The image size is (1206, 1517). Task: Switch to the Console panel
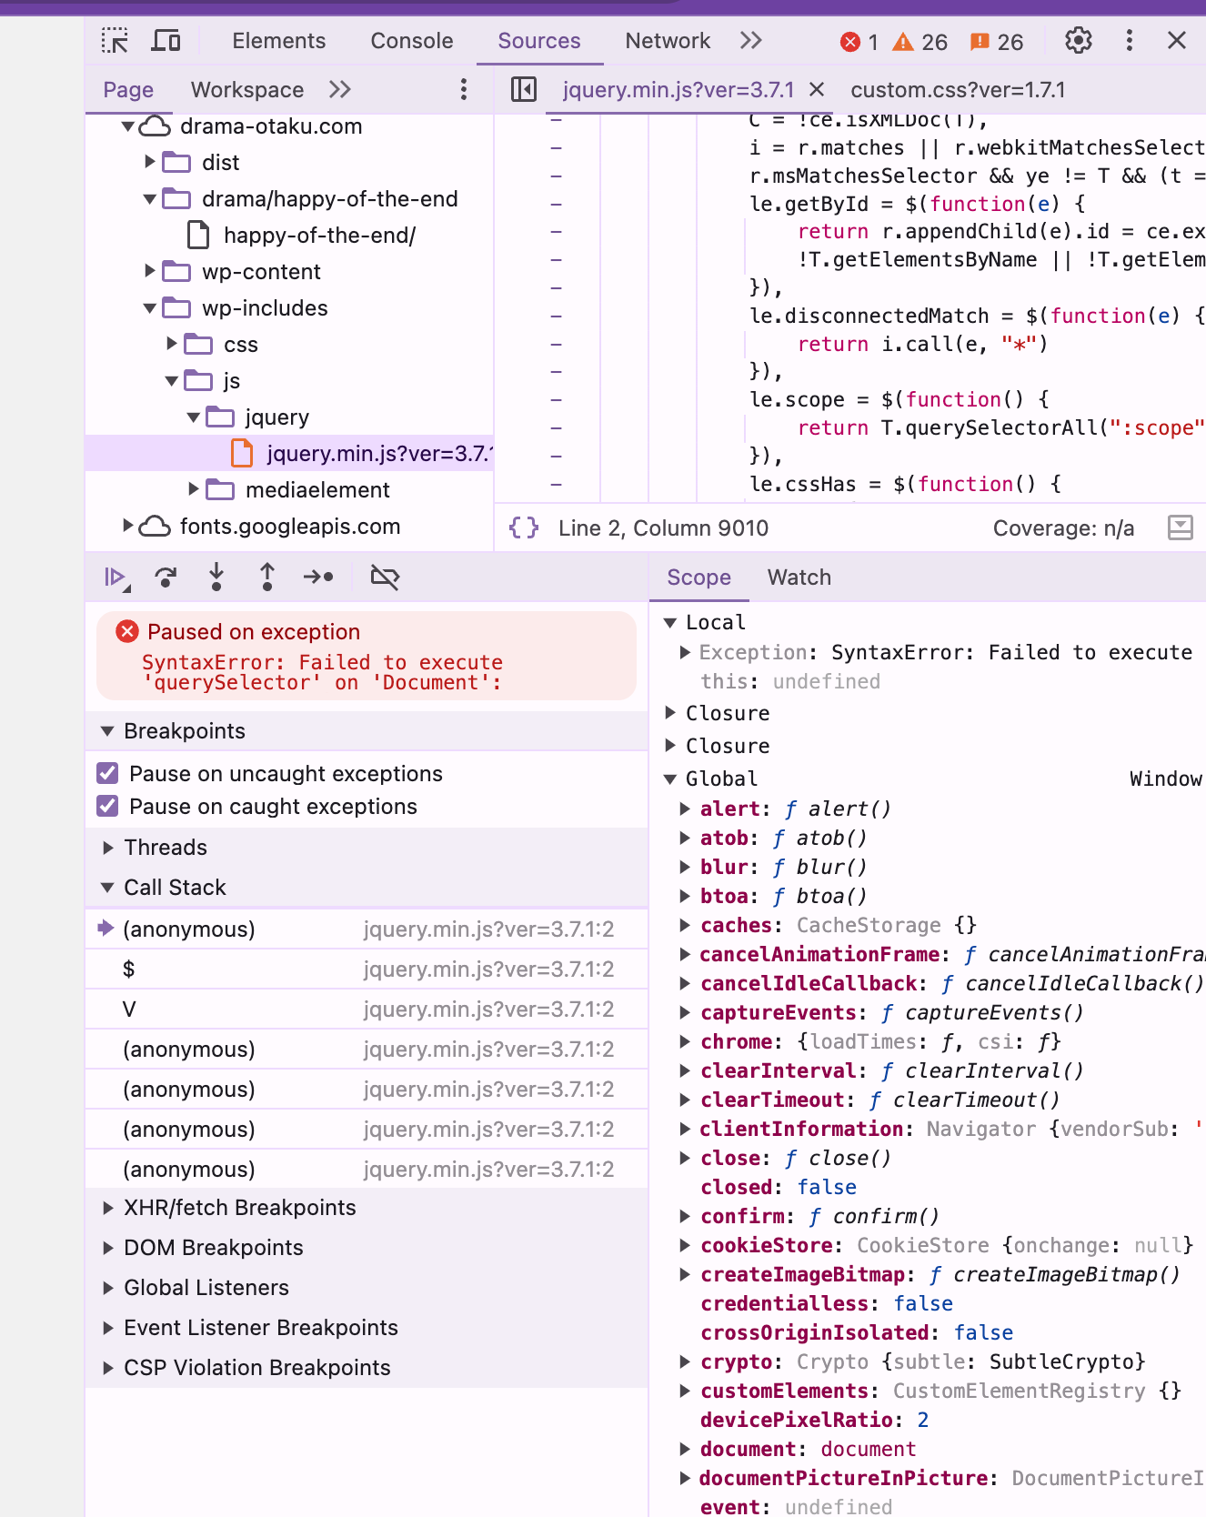(x=411, y=41)
